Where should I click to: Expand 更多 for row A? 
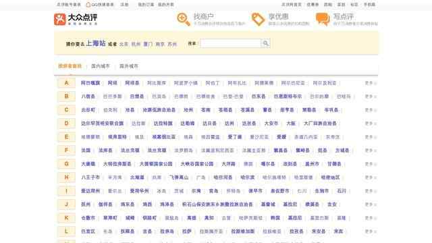pyautogui.click(x=371, y=83)
